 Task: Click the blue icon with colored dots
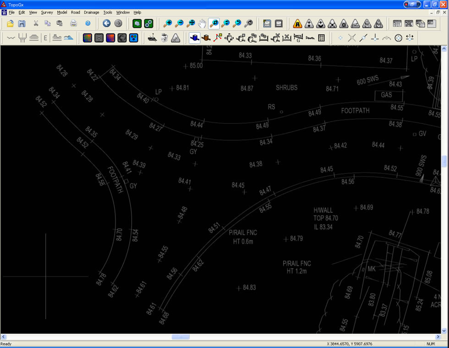[x=134, y=38]
